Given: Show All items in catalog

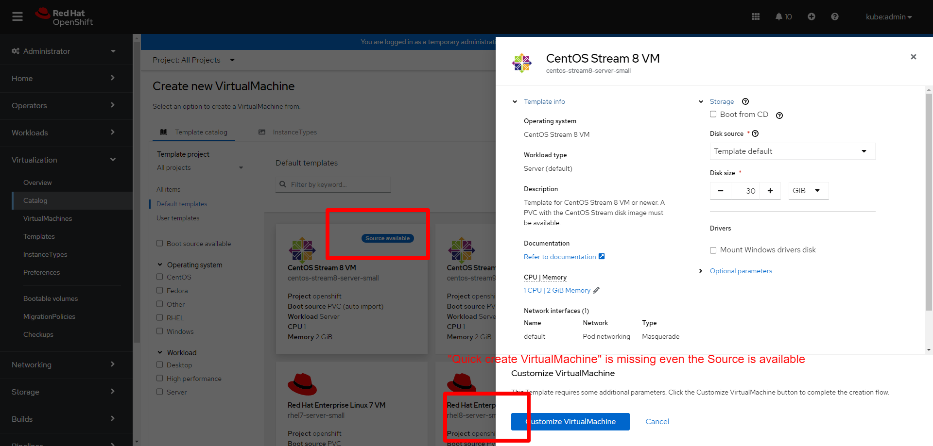Looking at the screenshot, I should click(168, 190).
